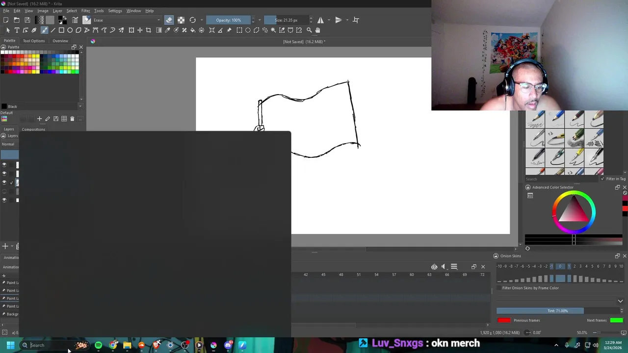Create a new document from toolbar
The height and width of the screenshot is (353, 628).
point(5,20)
